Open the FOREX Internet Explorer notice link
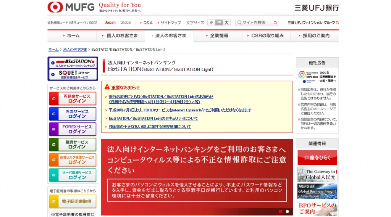The height and width of the screenshot is (217, 391). tap(180, 110)
